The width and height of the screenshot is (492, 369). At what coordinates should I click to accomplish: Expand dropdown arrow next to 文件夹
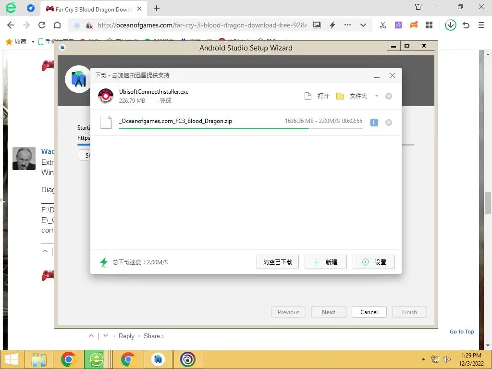pyautogui.click(x=377, y=96)
